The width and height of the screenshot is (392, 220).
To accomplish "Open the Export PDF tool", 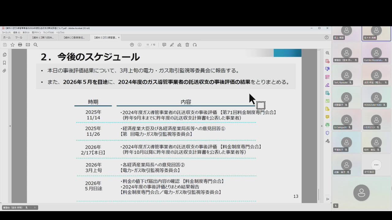I will (327, 69).
